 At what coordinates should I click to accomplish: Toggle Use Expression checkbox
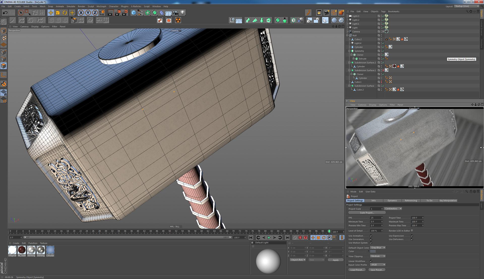pos(412,236)
